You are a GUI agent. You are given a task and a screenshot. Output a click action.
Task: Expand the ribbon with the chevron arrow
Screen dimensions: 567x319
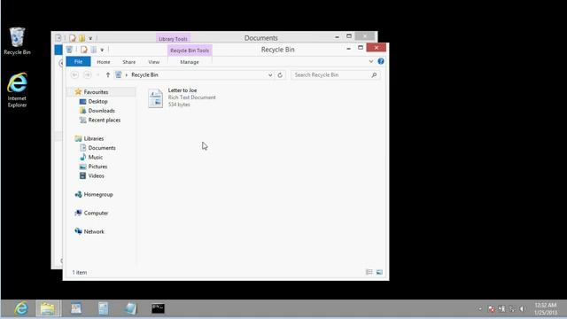point(371,61)
